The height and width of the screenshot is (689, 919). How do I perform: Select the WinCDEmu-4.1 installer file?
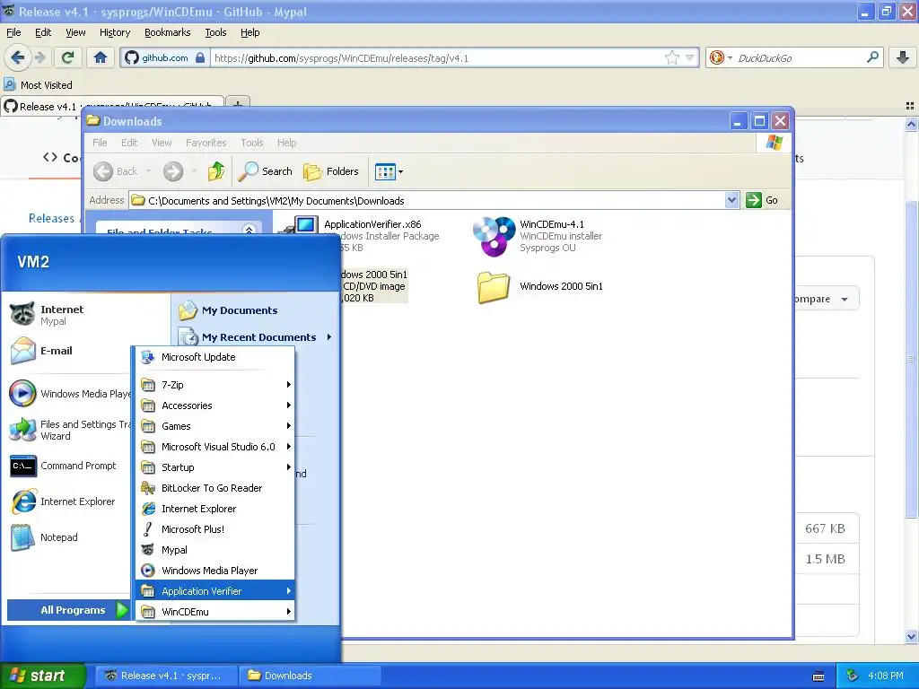pos(538,236)
